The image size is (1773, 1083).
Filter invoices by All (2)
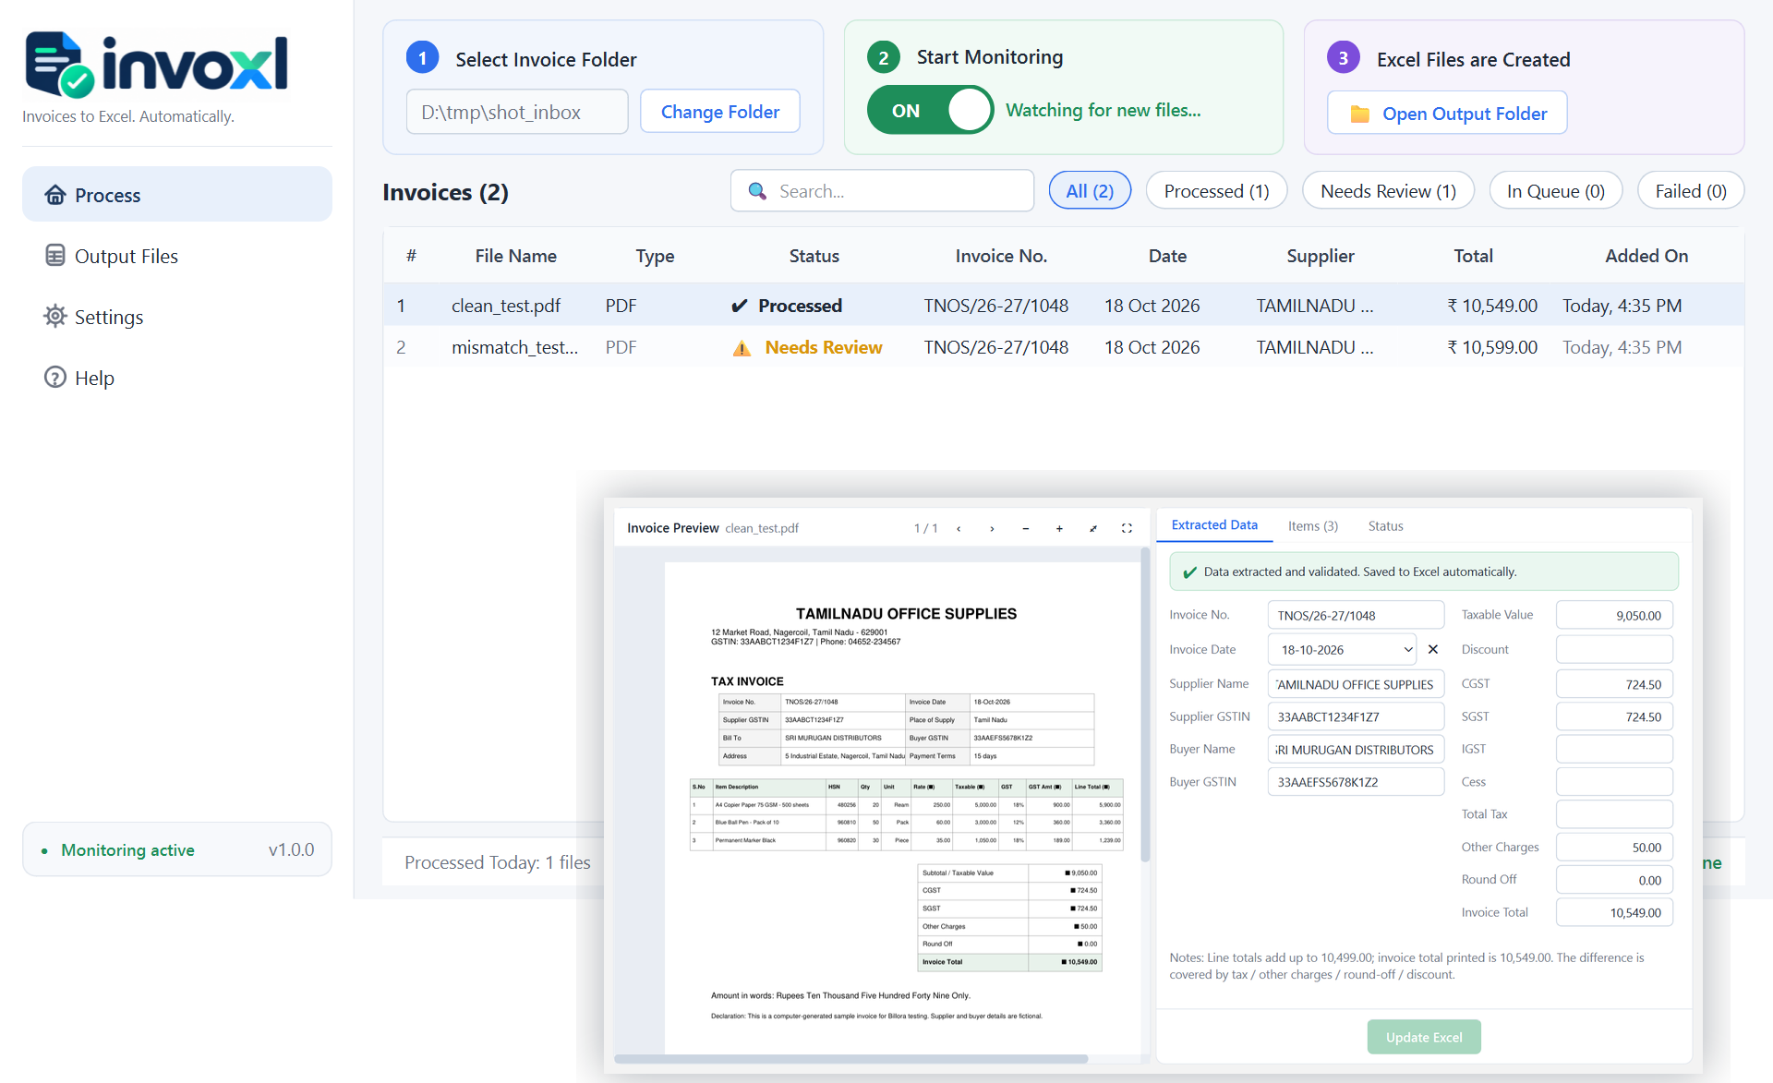[1090, 191]
